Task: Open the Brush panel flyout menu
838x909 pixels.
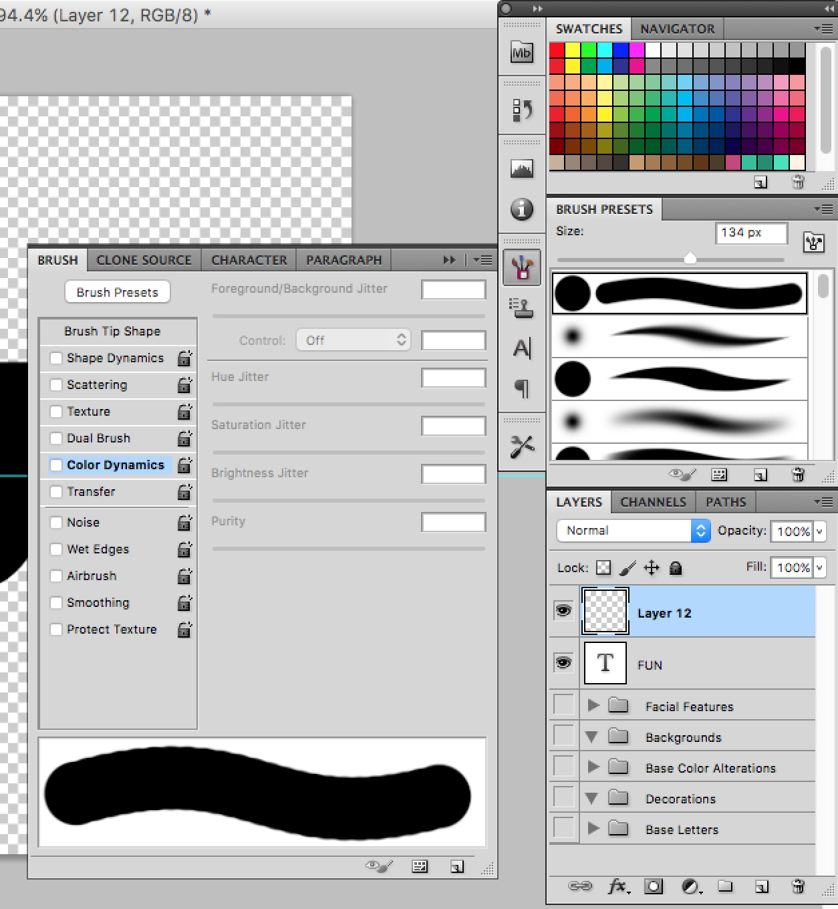Action: [x=482, y=260]
